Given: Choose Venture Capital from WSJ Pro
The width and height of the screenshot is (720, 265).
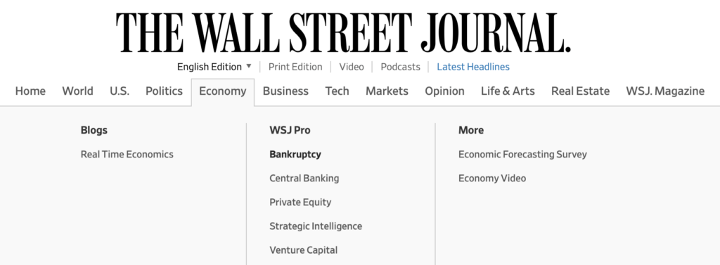Looking at the screenshot, I should click(x=304, y=250).
